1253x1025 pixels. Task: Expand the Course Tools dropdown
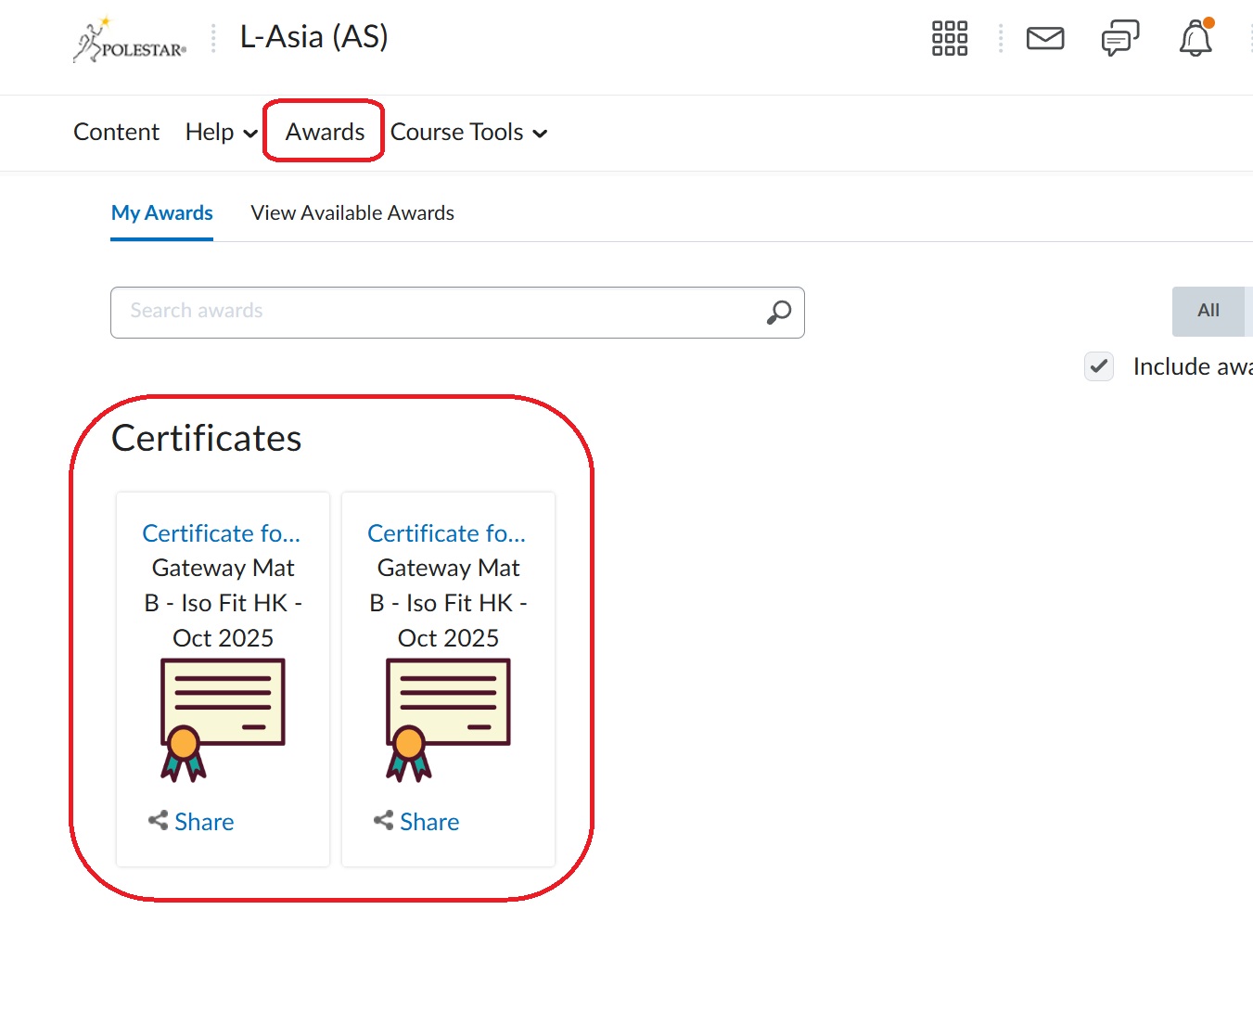click(468, 133)
